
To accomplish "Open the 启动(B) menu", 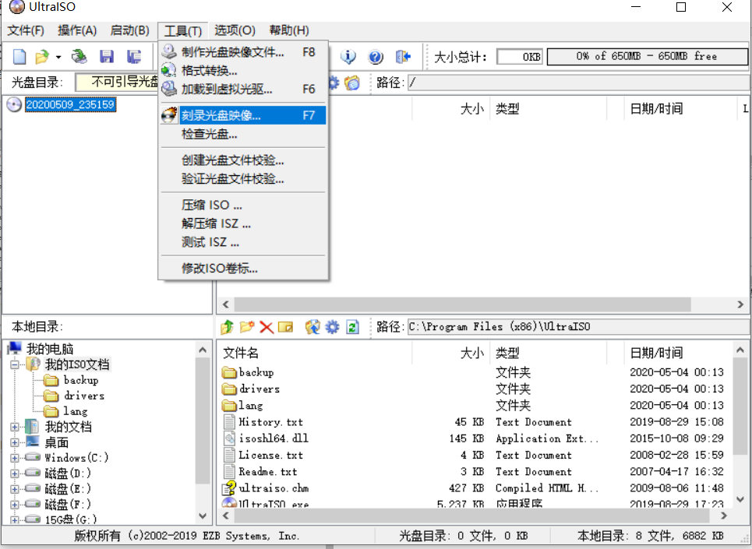I will pyautogui.click(x=129, y=30).
